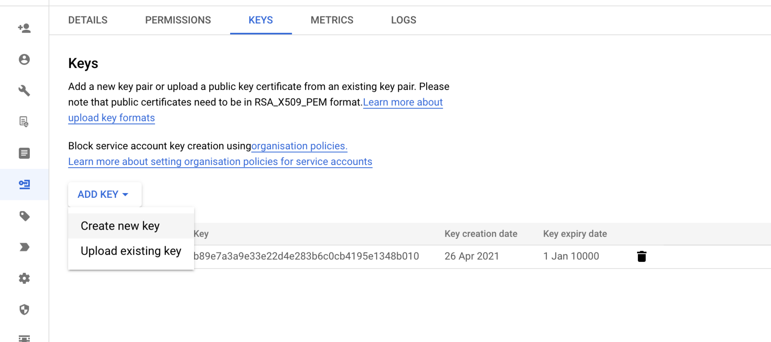The width and height of the screenshot is (771, 342).
Task: Click the shield security sidebar icon
Action: [x=24, y=310]
